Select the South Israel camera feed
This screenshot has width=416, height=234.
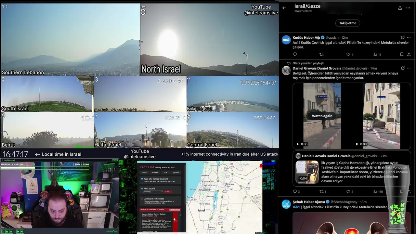click(x=47, y=94)
